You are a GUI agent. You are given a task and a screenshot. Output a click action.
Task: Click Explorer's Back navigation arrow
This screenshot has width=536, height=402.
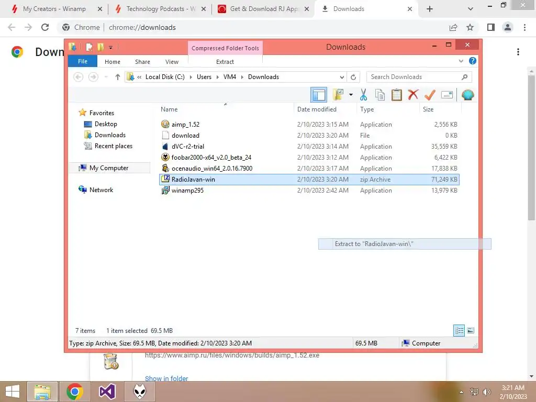tap(79, 77)
